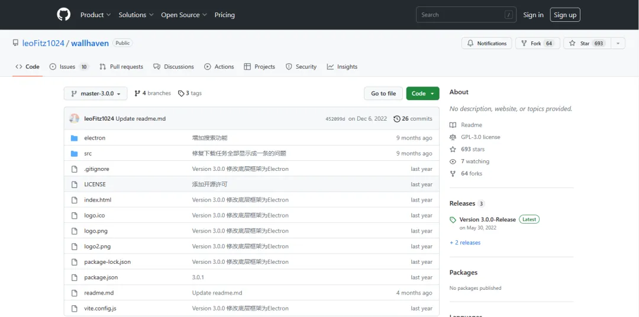The height and width of the screenshot is (317, 639).
Task: Click the branch icon beside 4 branches
Action: click(x=137, y=93)
